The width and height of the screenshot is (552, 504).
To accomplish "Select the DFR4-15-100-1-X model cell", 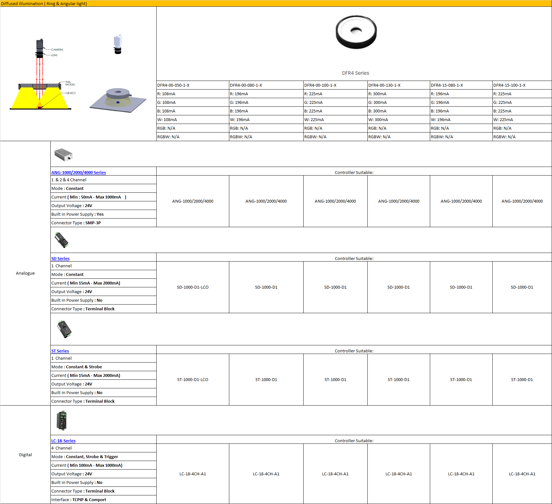I will click(522, 85).
